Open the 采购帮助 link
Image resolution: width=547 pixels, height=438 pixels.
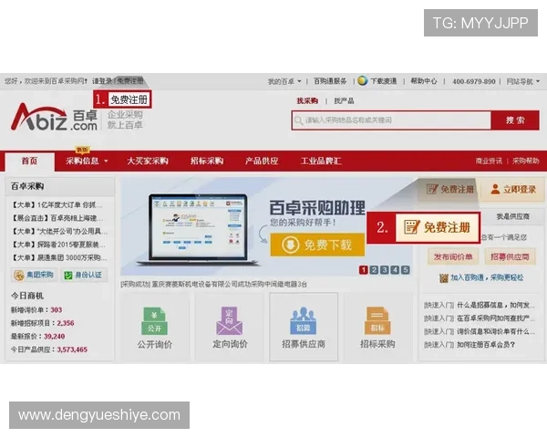pyautogui.click(x=526, y=161)
